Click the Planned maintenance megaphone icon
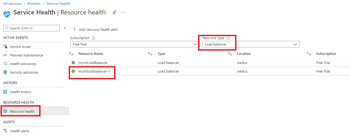 tap(5, 55)
